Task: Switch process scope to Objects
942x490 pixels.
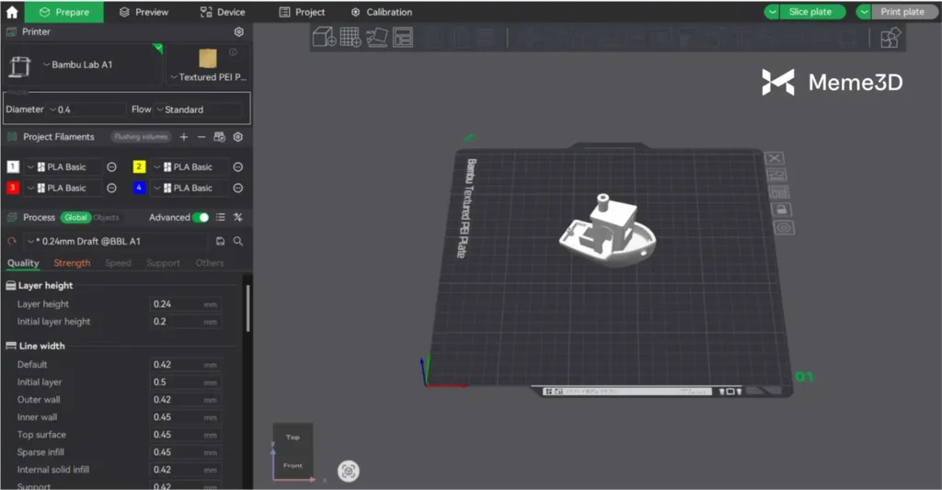Action: [x=106, y=218]
